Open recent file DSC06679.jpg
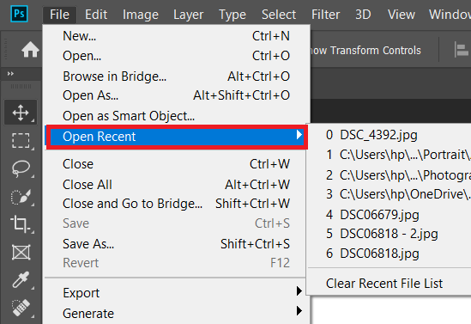This screenshot has width=471, height=324. click(x=389, y=215)
